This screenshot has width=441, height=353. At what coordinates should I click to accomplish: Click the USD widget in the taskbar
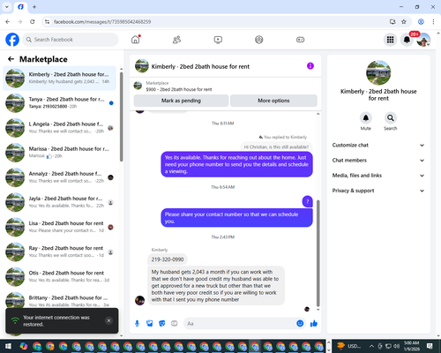coord(348,346)
